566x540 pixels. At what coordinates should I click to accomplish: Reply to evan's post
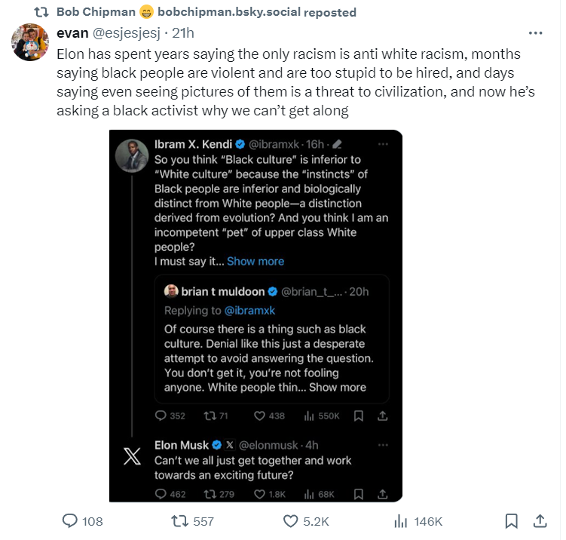click(71, 521)
